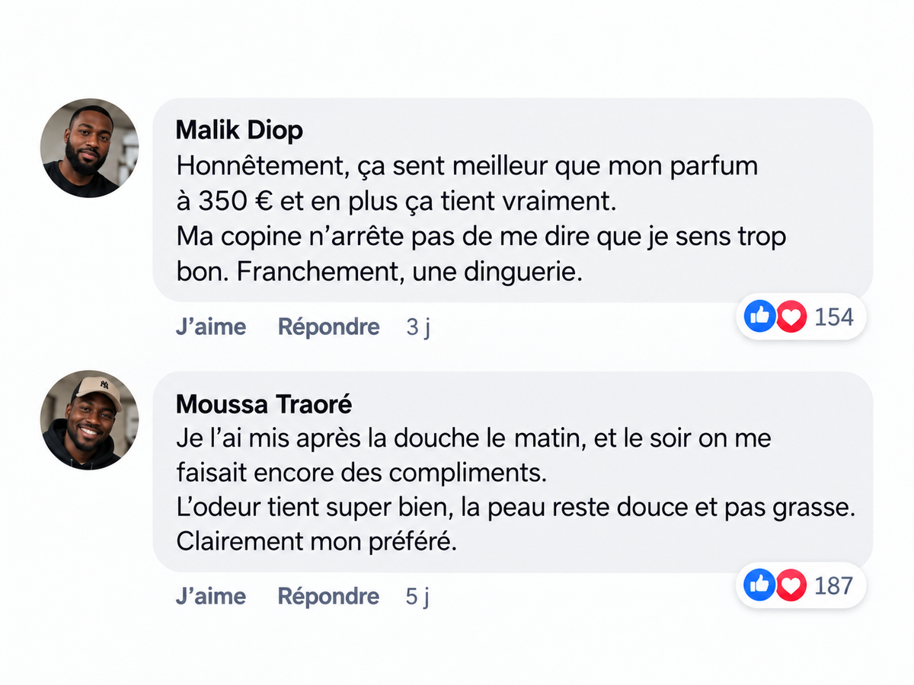
Task: Click the line starting with Honnêtement
Action: 468,166
